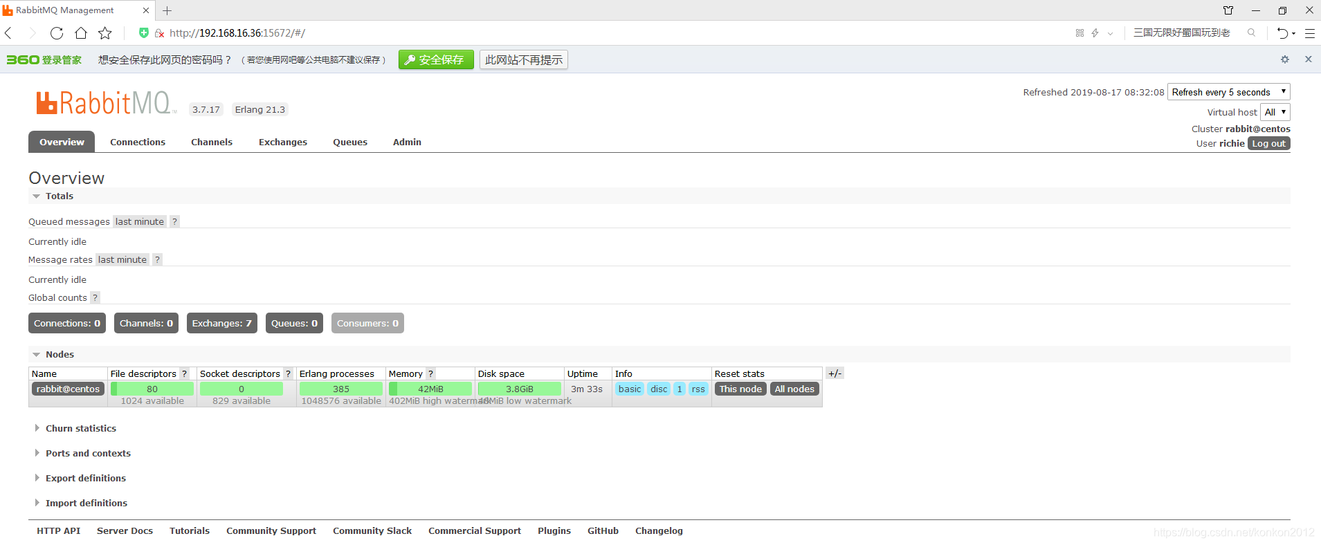Switch to the Admin tab
This screenshot has width=1321, height=545.
tap(407, 142)
